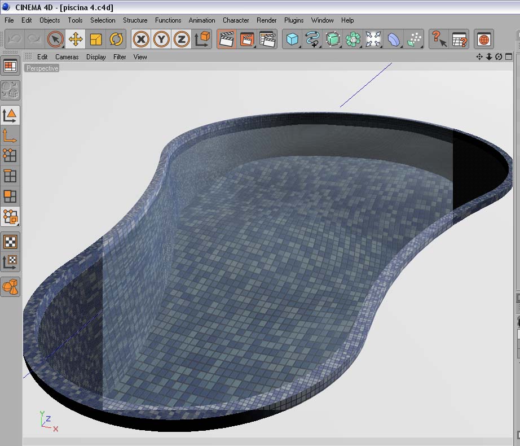The width and height of the screenshot is (520, 446).
Task: Open the Animation menu
Action: tap(202, 20)
